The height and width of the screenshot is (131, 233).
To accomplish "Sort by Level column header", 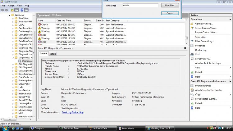I will [x=46, y=20].
